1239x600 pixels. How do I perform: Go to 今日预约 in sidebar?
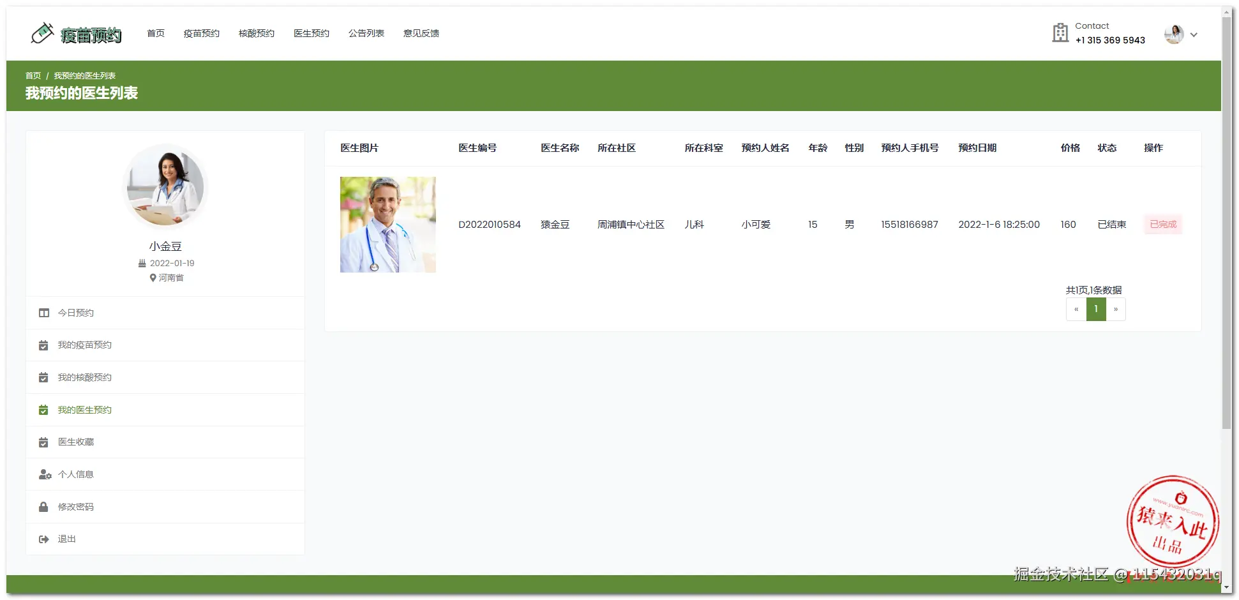(165, 313)
